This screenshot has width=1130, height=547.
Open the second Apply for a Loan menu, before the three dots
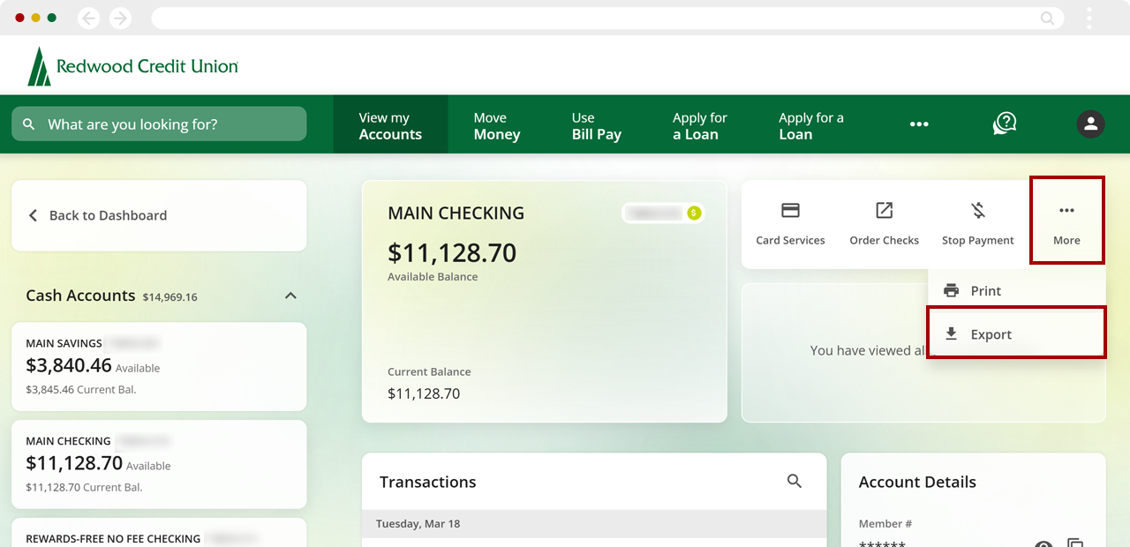(811, 125)
